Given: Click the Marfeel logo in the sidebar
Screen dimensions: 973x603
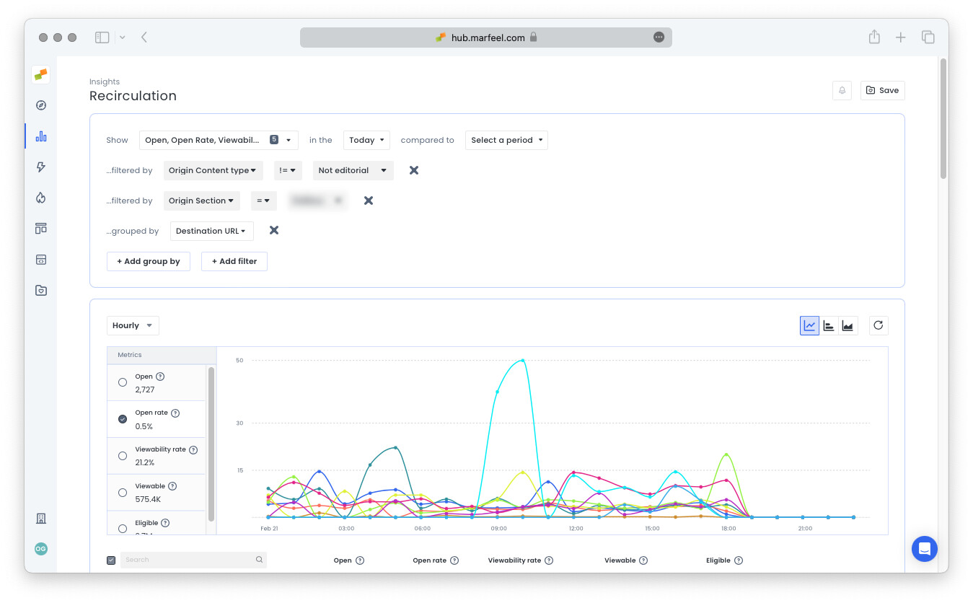Looking at the screenshot, I should 40,74.
